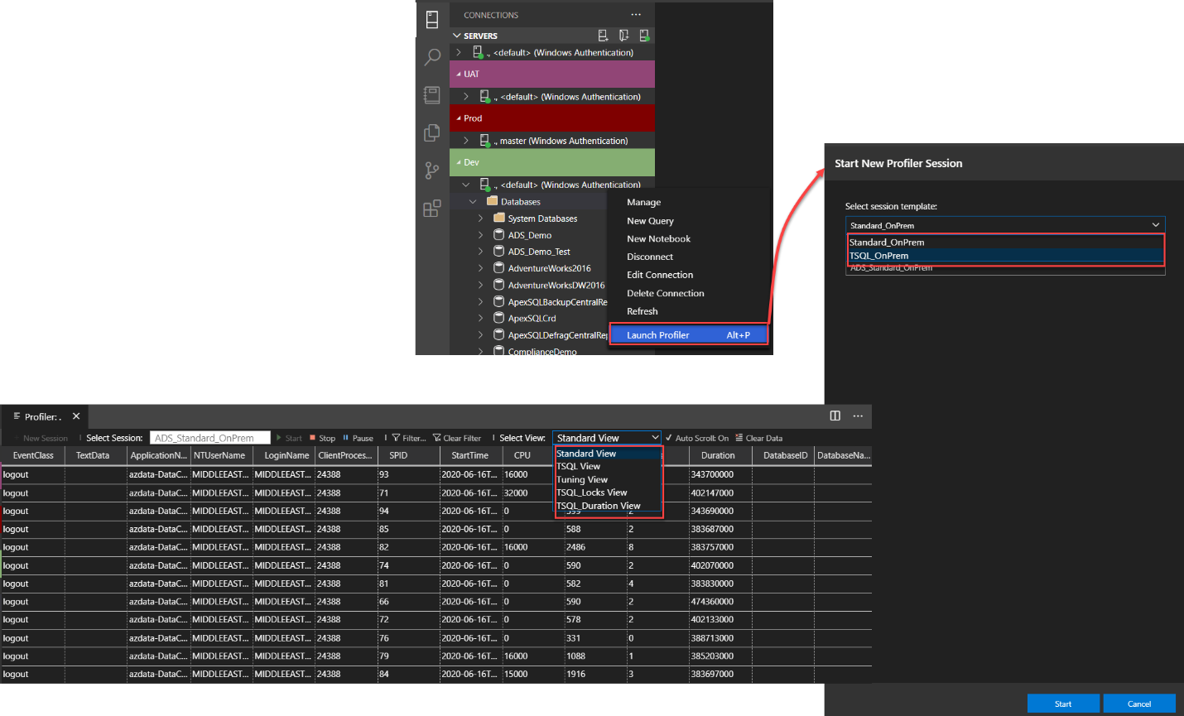Expand the AdventureWorks2016 database node
This screenshot has height=716, width=1184.
click(480, 268)
